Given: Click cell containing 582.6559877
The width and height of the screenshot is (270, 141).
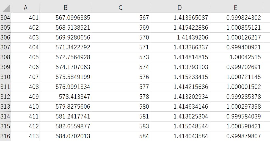Looking at the screenshot, I should point(65,126).
